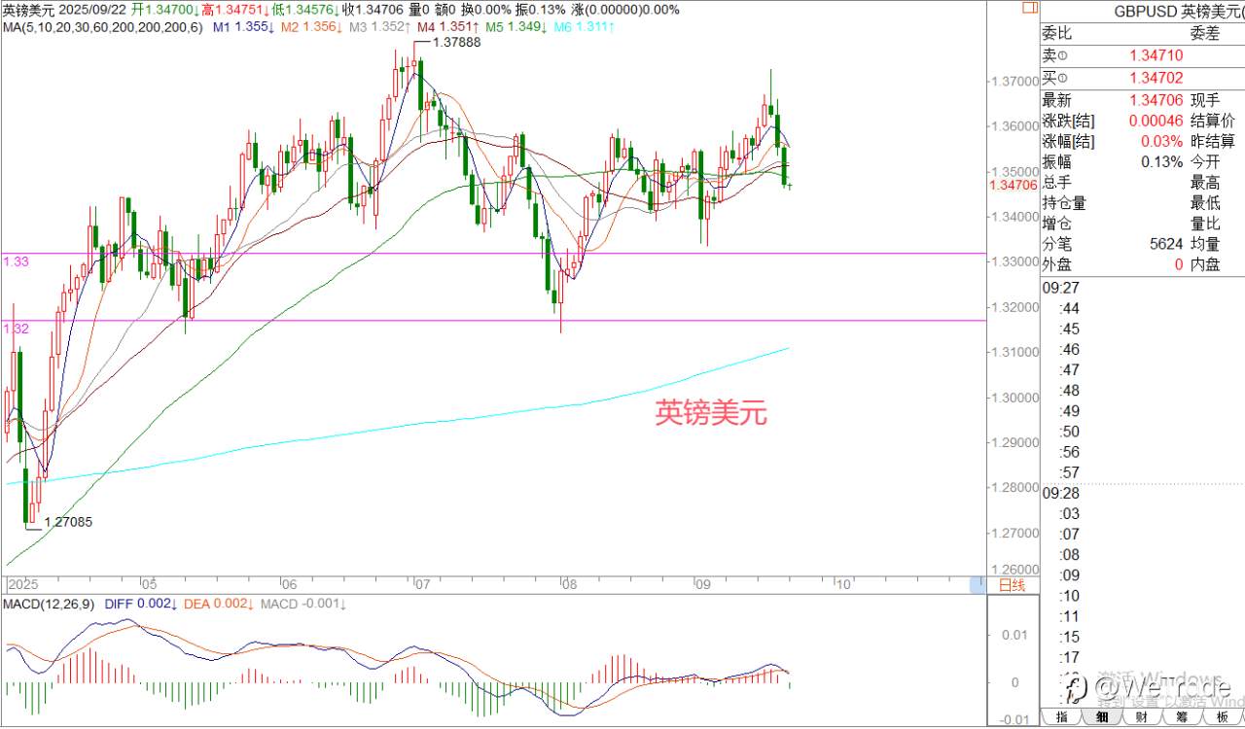Select the magenta 1.33 horizontal line label

pyautogui.click(x=16, y=261)
